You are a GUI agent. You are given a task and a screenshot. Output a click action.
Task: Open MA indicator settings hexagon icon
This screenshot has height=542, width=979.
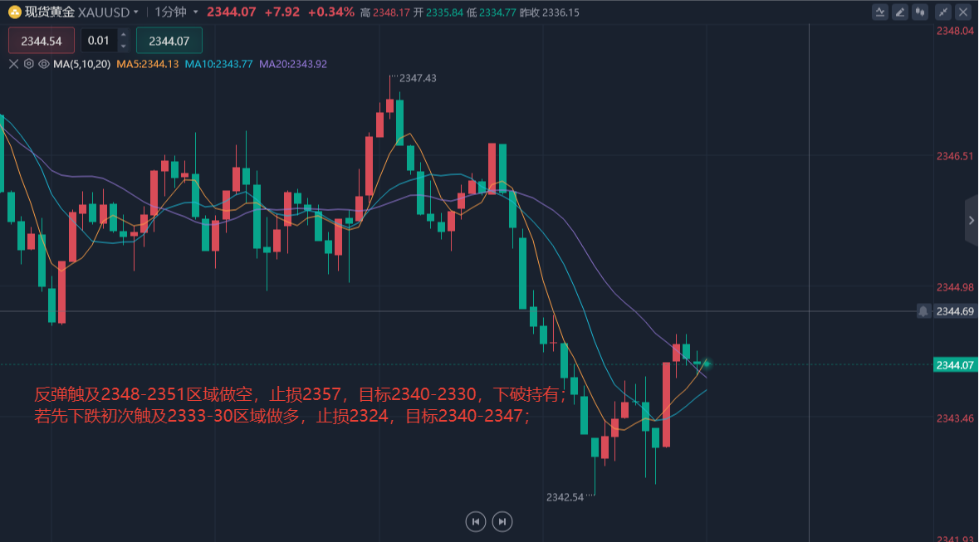tap(29, 64)
